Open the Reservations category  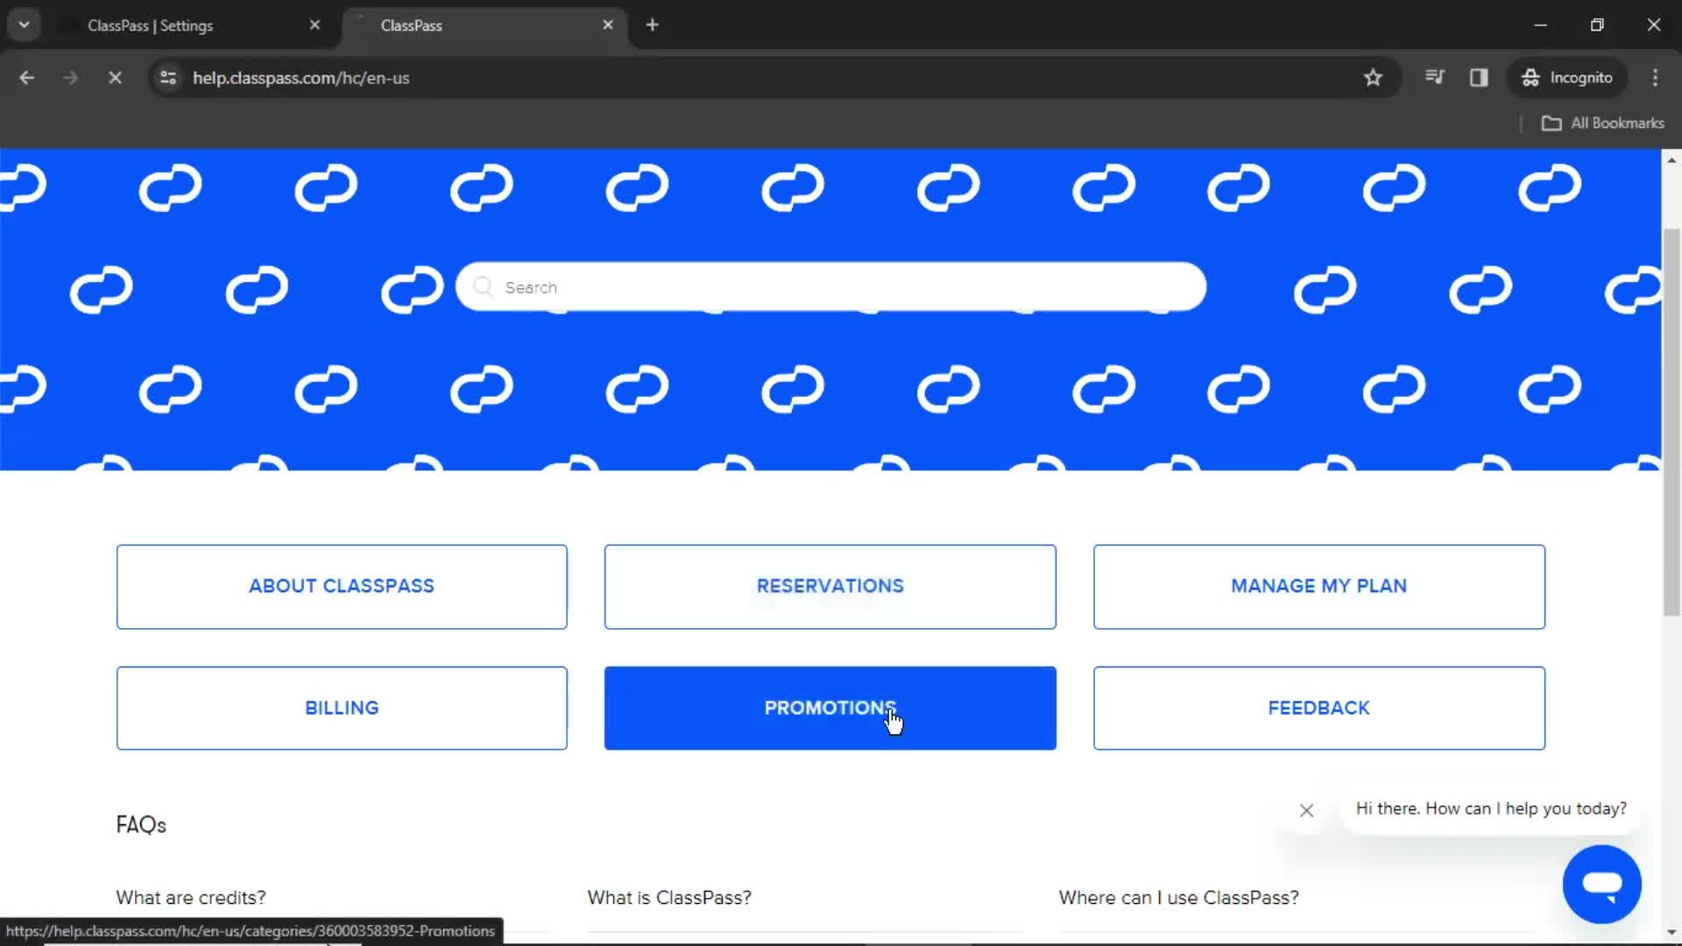click(830, 587)
